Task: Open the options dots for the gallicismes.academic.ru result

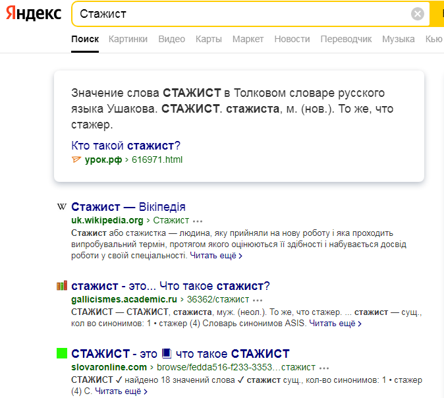Action: point(258,300)
